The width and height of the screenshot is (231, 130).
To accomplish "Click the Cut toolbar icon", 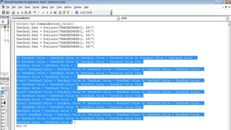I will click(18, 13).
